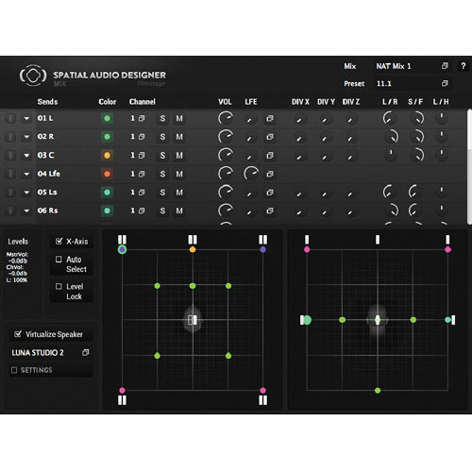This screenshot has height=472, width=472.
Task: Click the sends list vertical scrollbar
Action: click(469, 167)
